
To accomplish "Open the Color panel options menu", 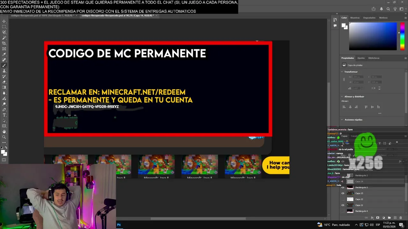I will tap(405, 18).
